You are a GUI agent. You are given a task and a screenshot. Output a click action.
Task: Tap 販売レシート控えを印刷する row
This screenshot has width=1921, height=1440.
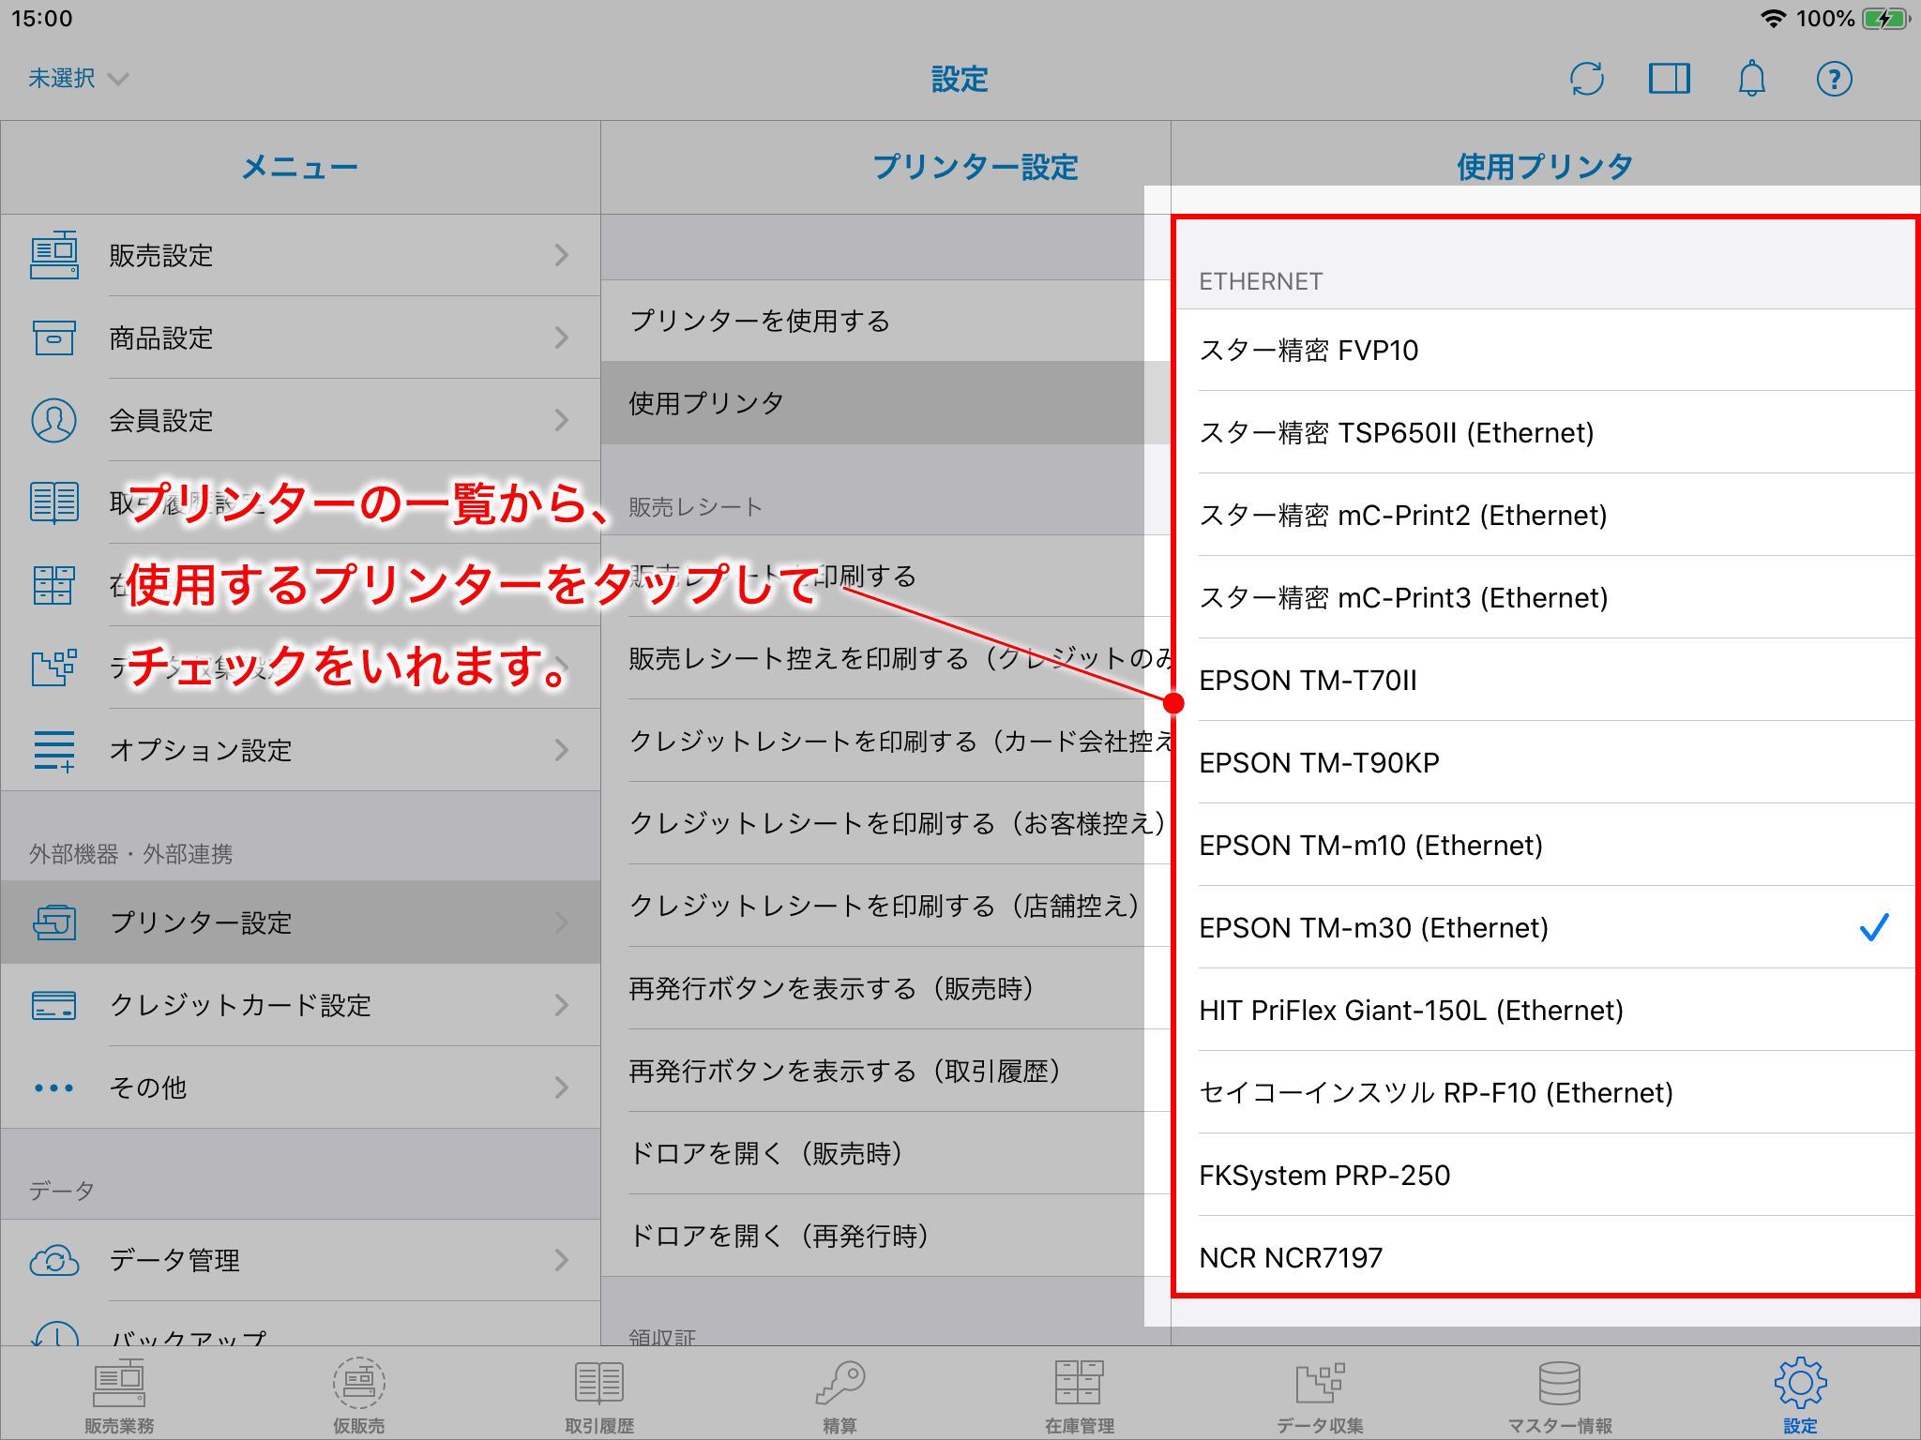(885, 658)
